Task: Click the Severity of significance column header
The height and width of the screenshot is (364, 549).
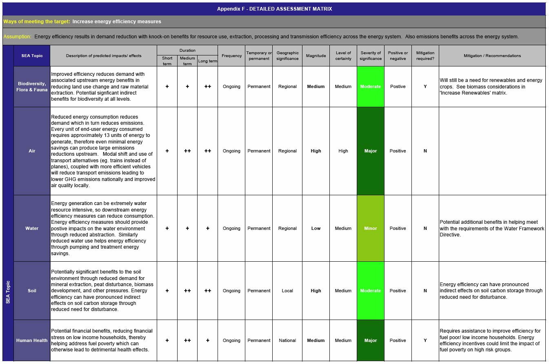Action: tap(371, 56)
